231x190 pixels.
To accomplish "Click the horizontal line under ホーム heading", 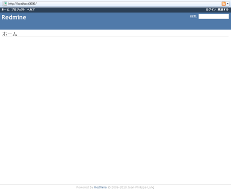I will (x=115, y=37).
